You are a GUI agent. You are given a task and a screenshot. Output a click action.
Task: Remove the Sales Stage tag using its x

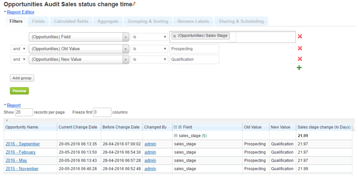click(175, 36)
